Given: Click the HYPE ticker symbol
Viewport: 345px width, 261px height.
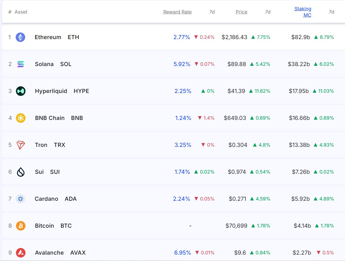Looking at the screenshot, I should pyautogui.click(x=81, y=91).
